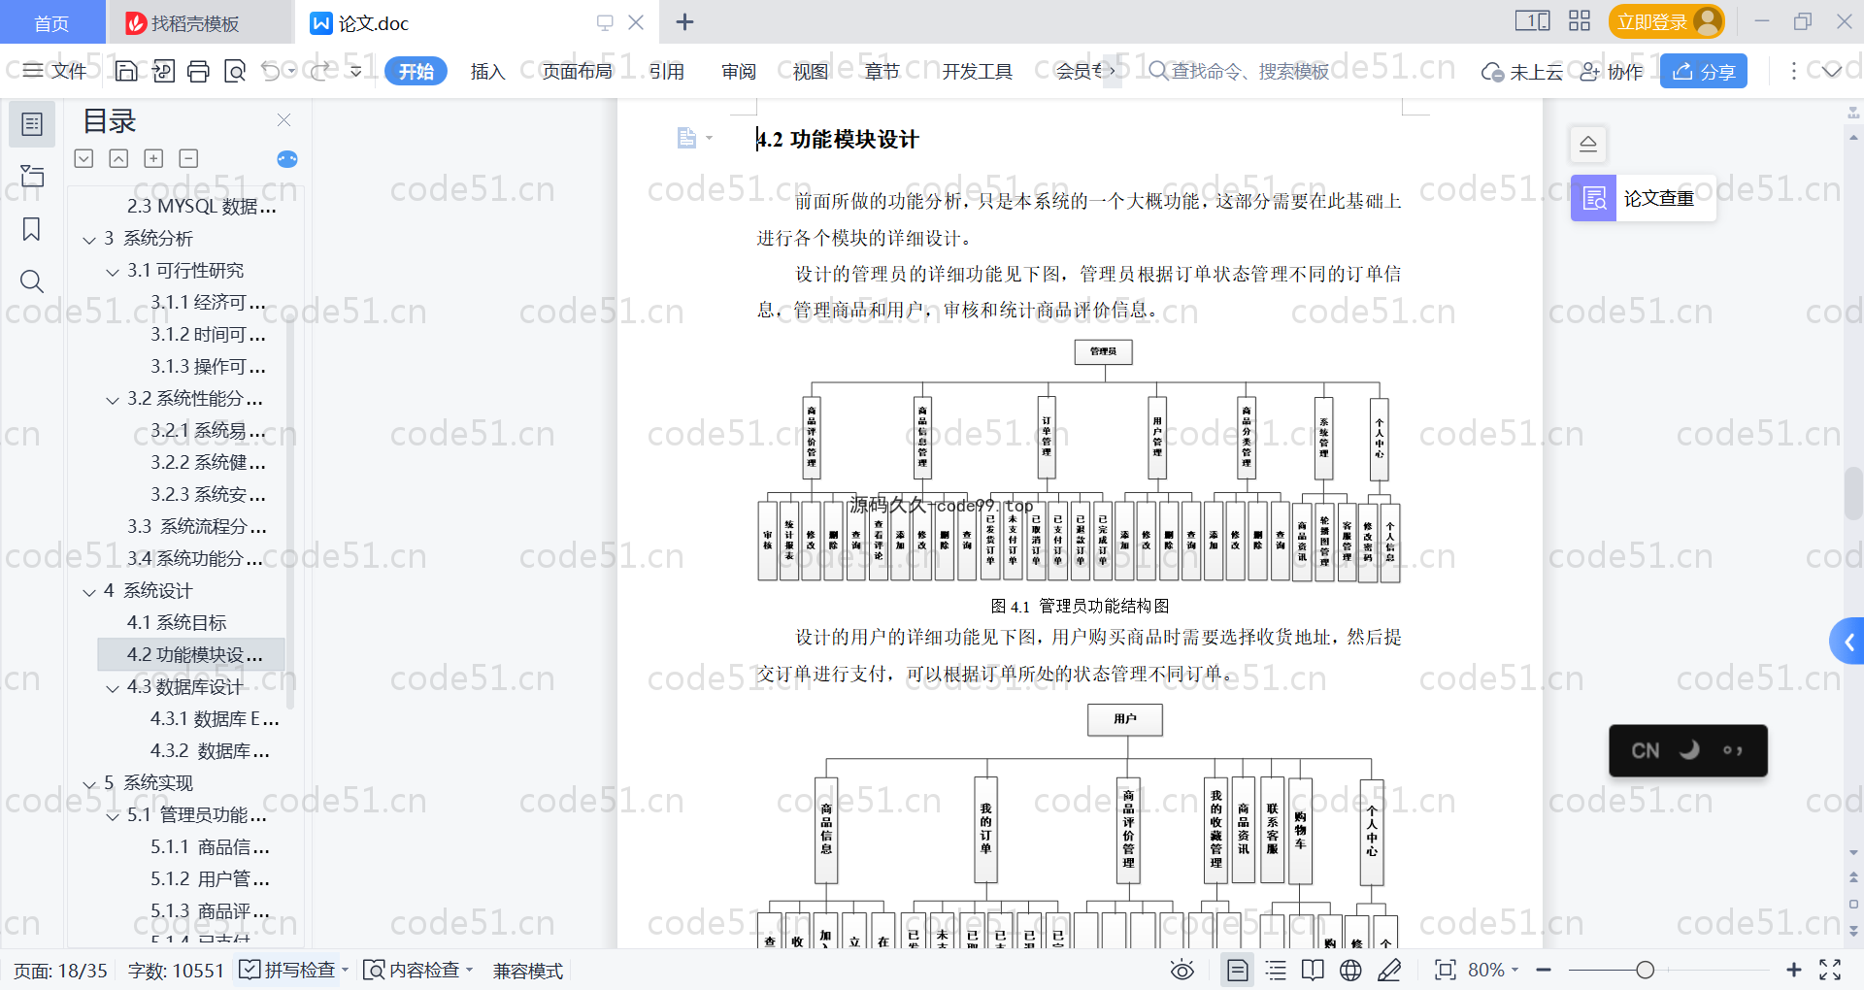The height and width of the screenshot is (990, 1864).
Task: Collapse the 4 系统设计 outline node
Action: coord(89,591)
